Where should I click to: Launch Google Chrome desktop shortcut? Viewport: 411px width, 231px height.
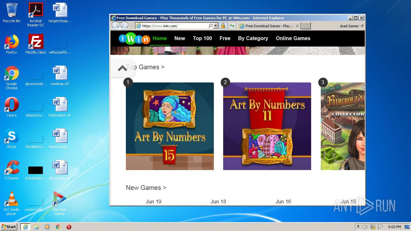[x=12, y=77]
